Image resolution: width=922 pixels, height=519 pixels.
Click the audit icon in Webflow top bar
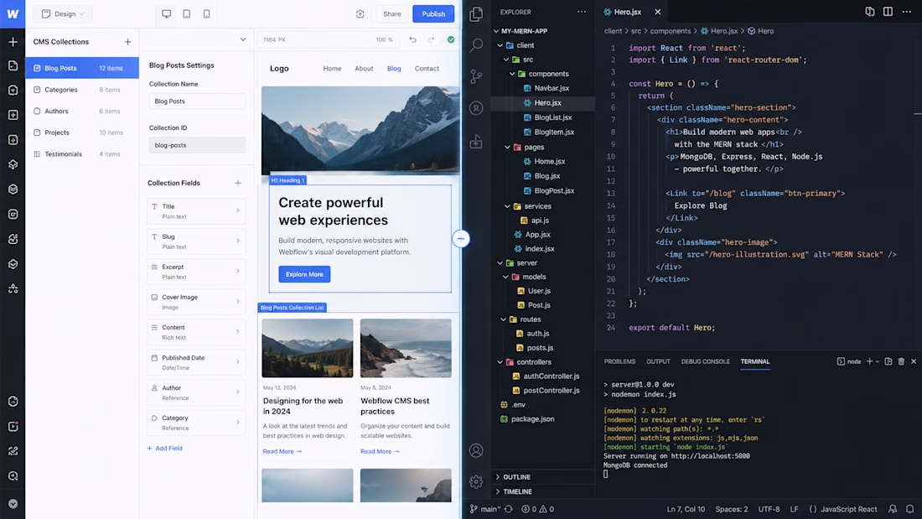[360, 14]
